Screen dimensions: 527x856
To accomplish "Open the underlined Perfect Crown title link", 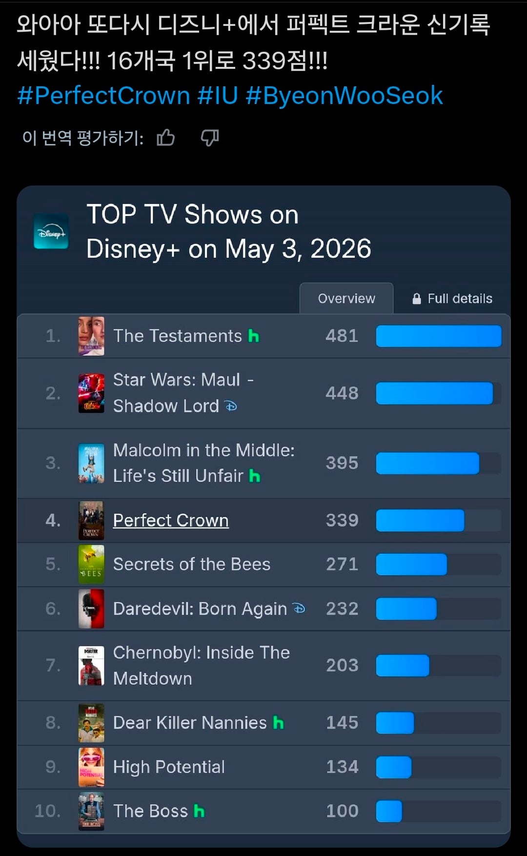I will tap(171, 520).
